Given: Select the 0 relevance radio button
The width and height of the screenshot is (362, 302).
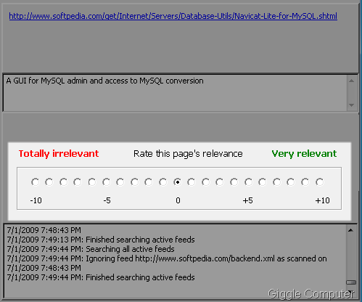Looking at the screenshot, I should pos(177,182).
